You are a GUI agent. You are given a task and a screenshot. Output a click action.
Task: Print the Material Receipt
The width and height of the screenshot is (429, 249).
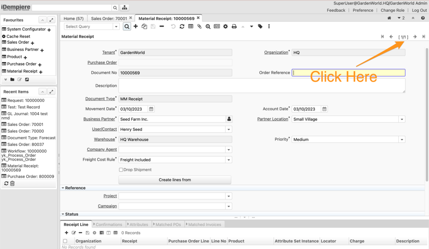click(234, 26)
